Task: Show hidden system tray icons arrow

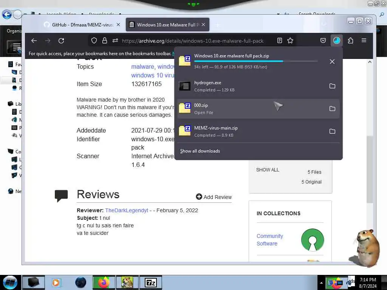Action: (321, 283)
